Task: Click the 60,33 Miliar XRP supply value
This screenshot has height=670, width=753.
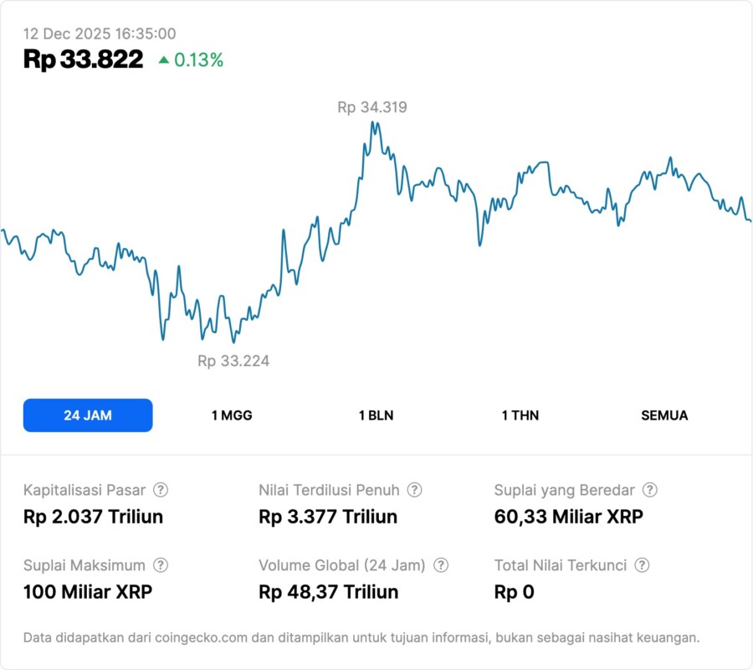Action: (568, 517)
